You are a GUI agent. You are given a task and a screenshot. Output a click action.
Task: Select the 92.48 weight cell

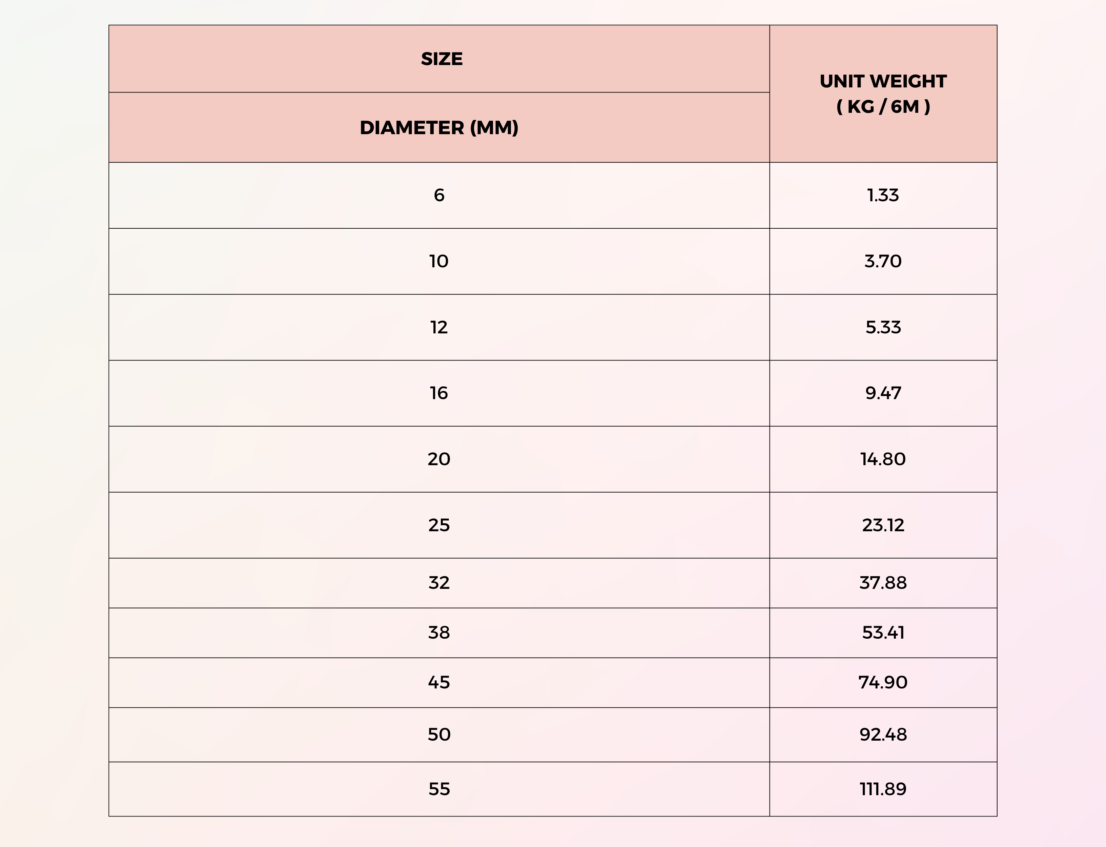coord(883,735)
